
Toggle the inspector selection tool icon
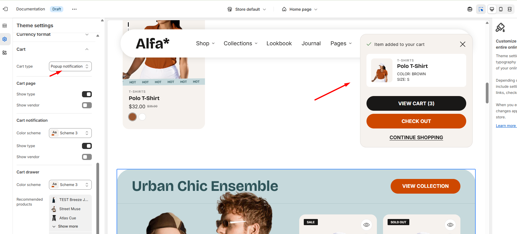tap(481, 9)
